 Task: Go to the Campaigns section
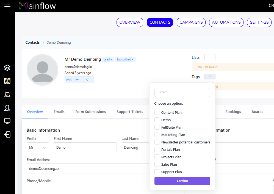coord(191,22)
